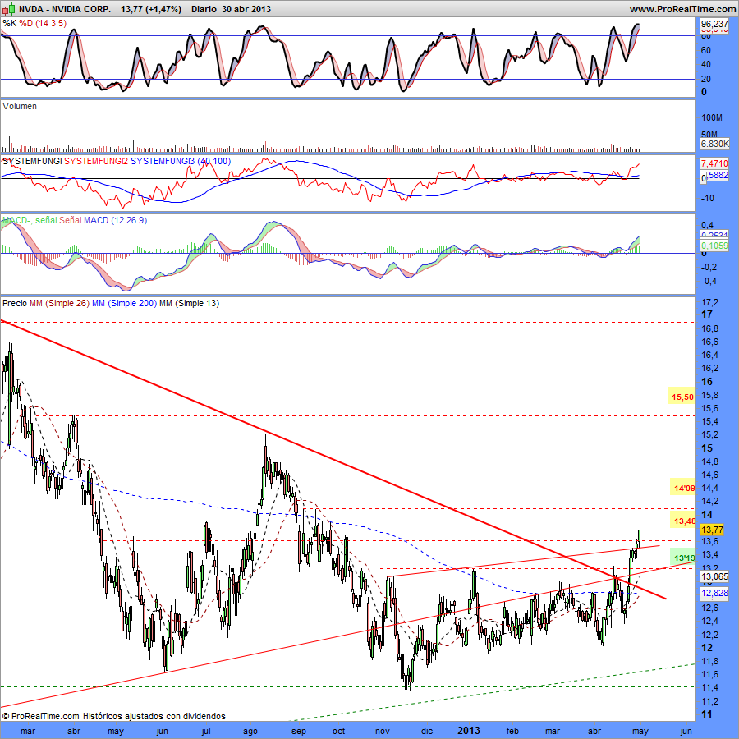Click the jun label at right axis end

click(x=686, y=732)
